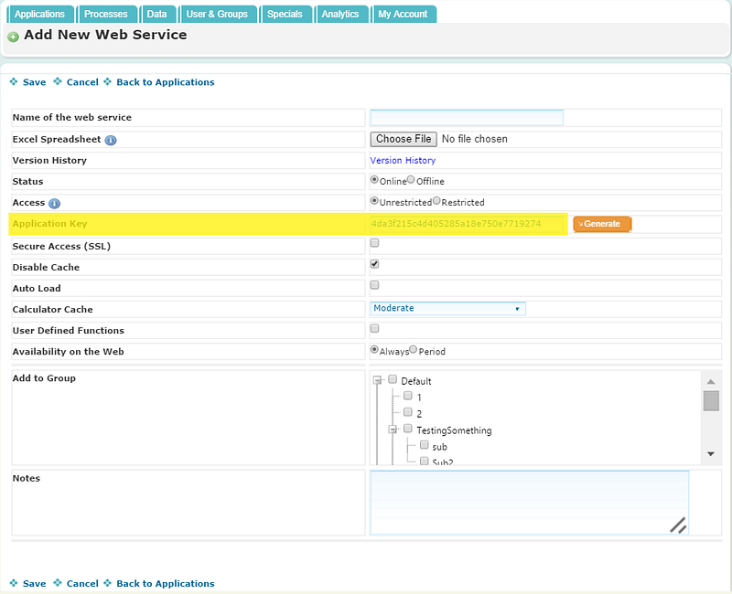Image resolution: width=732 pixels, height=594 pixels.
Task: Click the info icon next to Access
Action: 54,203
